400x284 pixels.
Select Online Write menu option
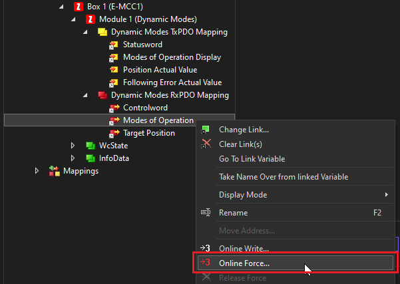click(x=244, y=248)
